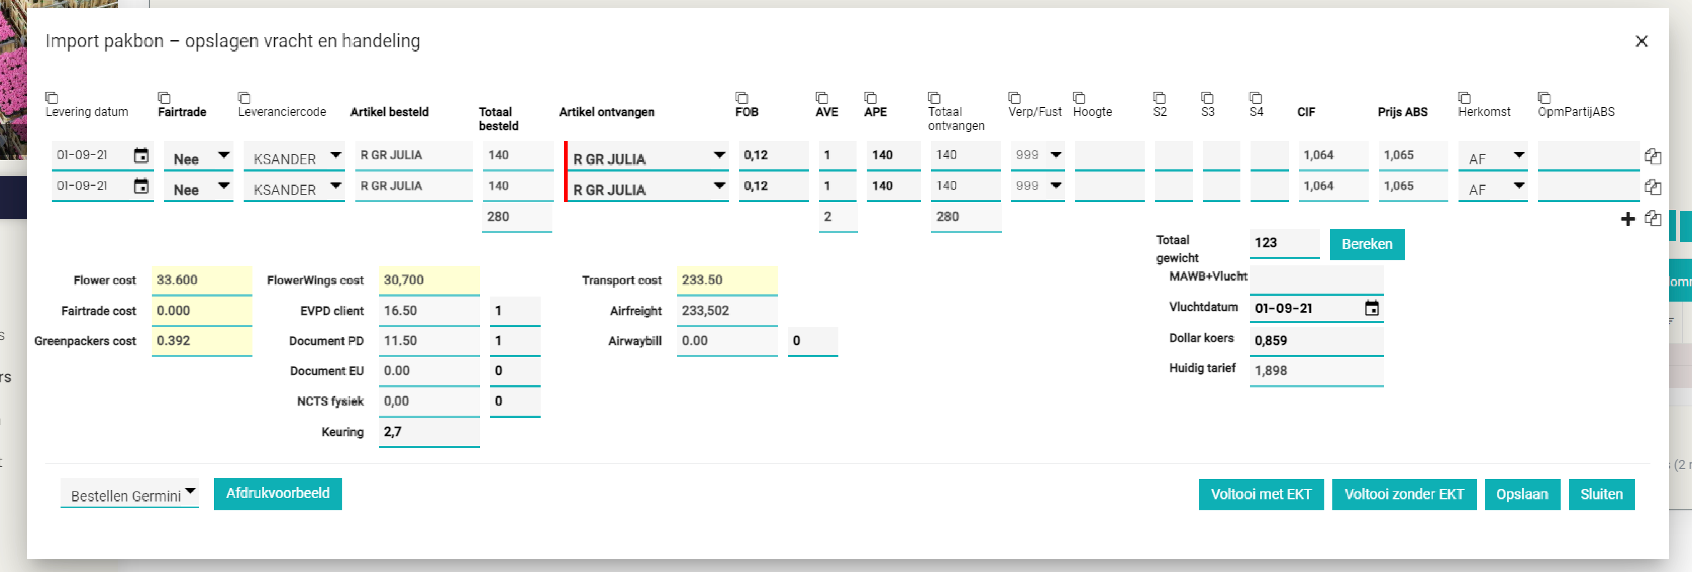
Task: Click Document PD quantity field
Action: tap(515, 341)
